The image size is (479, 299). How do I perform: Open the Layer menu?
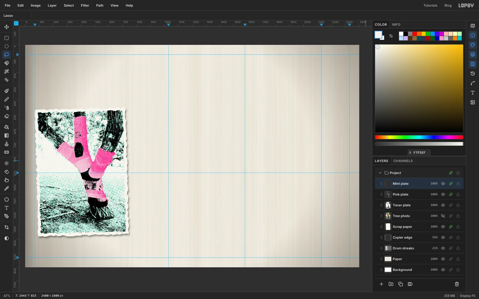pyautogui.click(x=52, y=5)
